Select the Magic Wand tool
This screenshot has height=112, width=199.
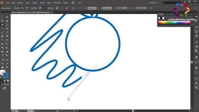pos(2,21)
